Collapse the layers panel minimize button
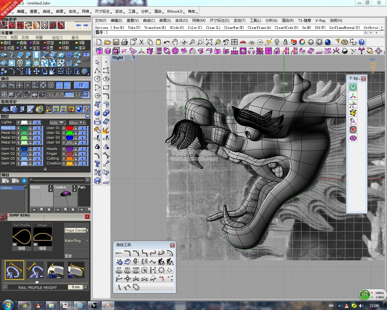387x310 pixels. tap(87, 117)
